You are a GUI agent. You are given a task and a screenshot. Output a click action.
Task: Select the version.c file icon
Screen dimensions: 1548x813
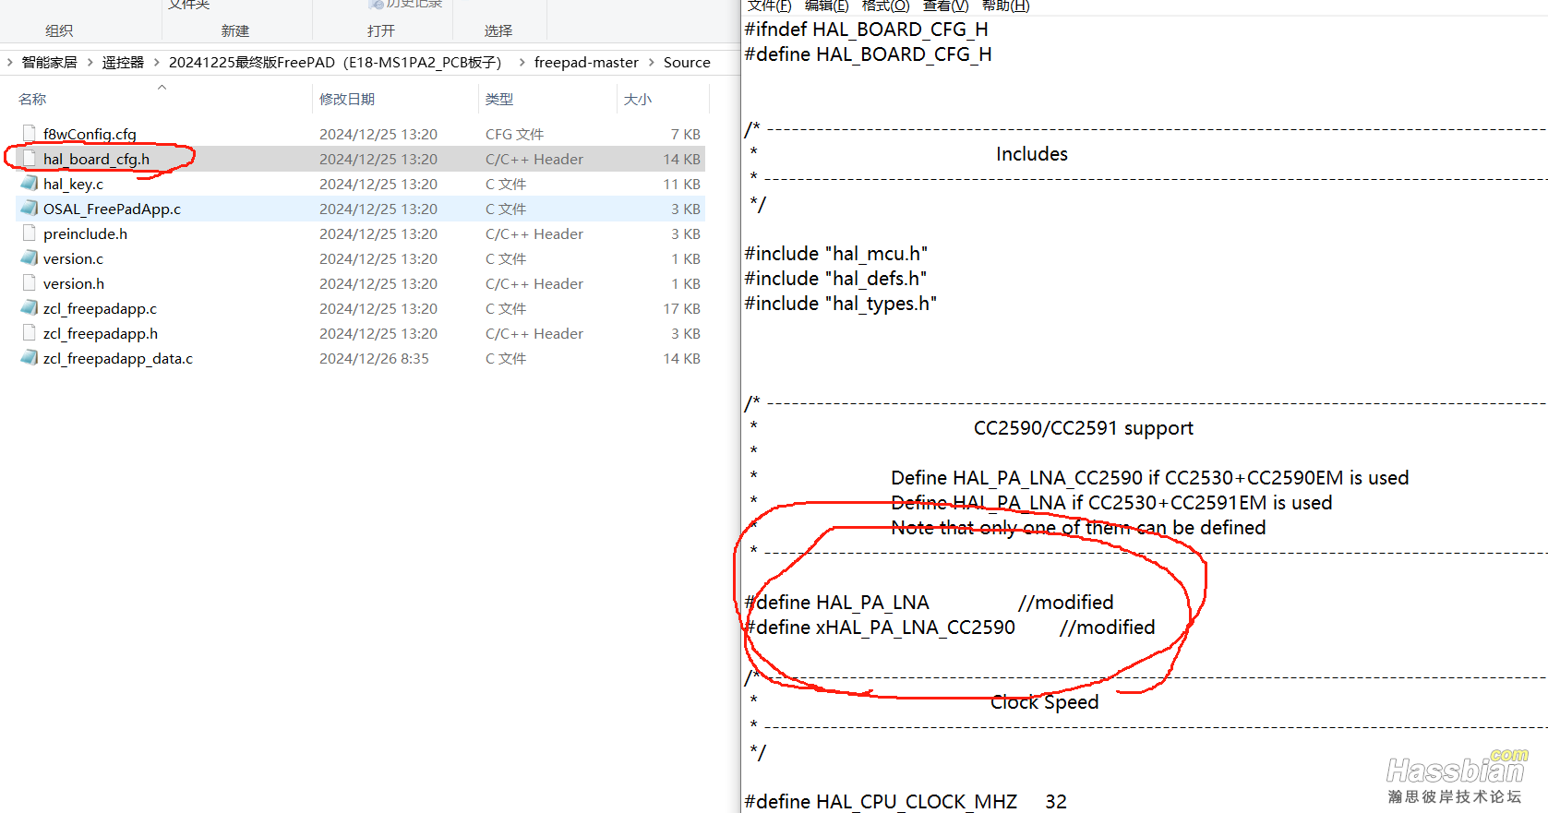[29, 258]
